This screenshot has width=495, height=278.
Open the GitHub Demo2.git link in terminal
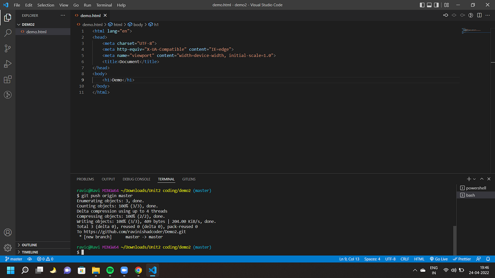tap(135, 232)
